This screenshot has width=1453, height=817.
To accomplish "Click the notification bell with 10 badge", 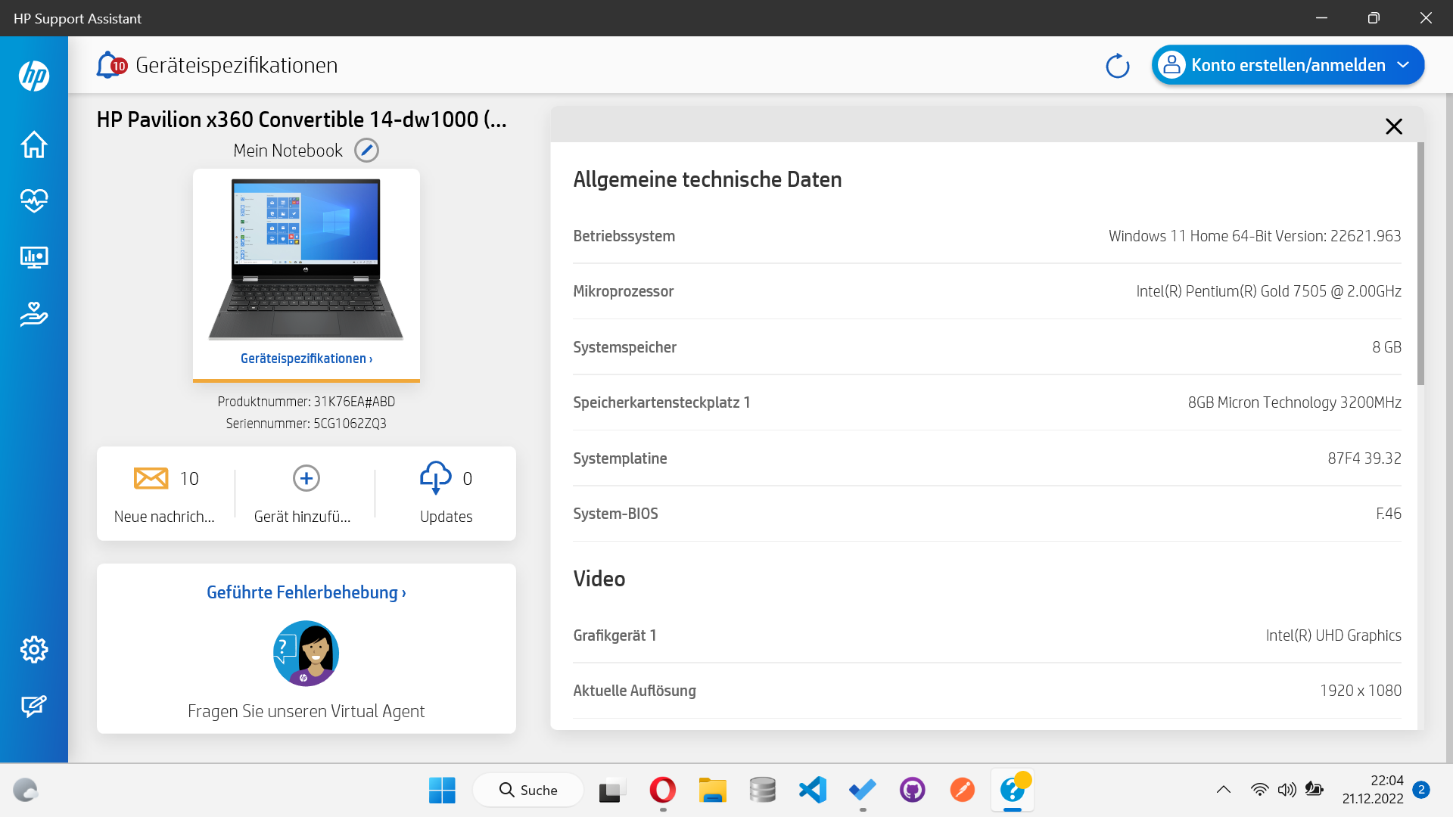I will coord(110,65).
